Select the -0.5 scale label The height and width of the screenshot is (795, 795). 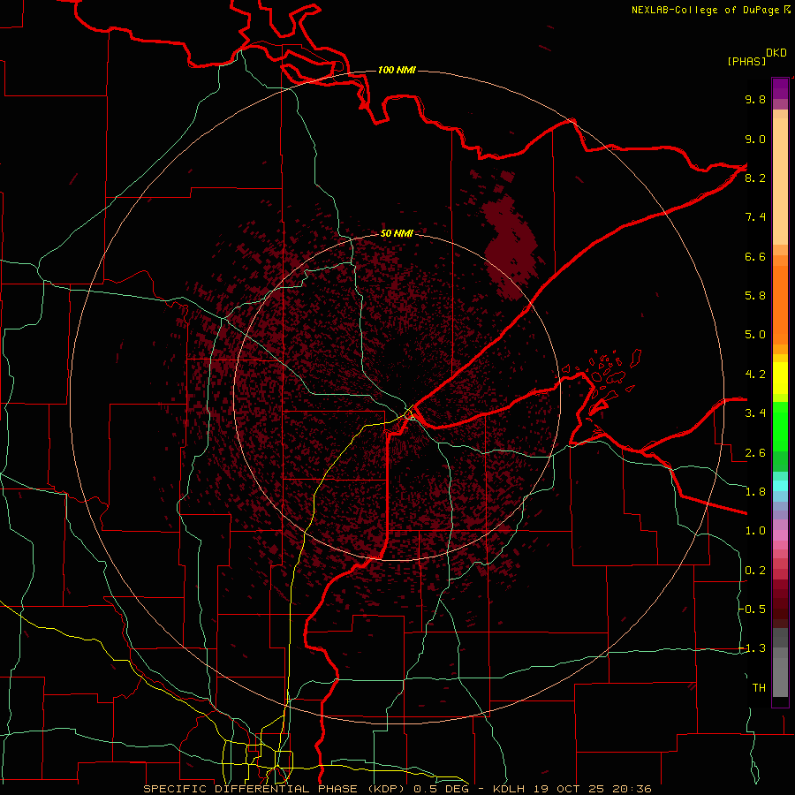[753, 609]
